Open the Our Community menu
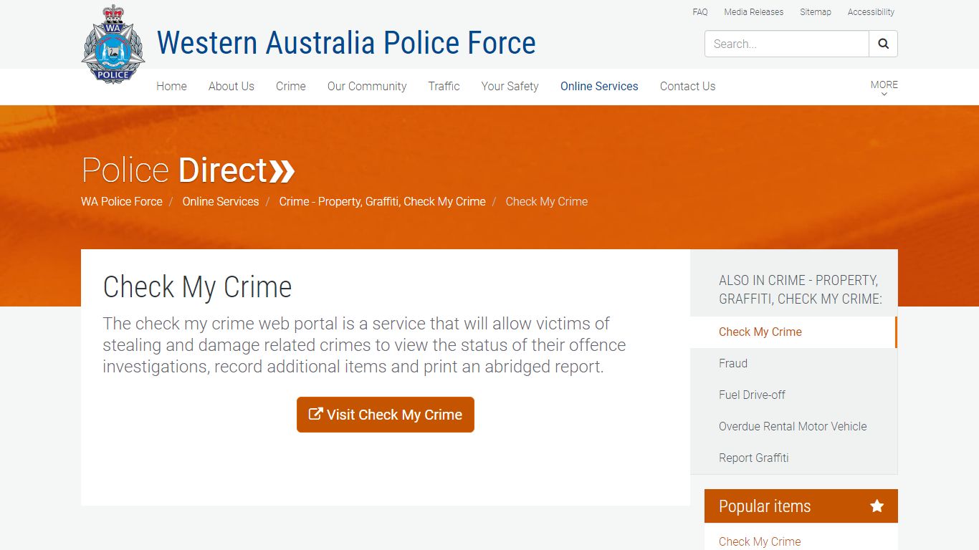 (367, 86)
